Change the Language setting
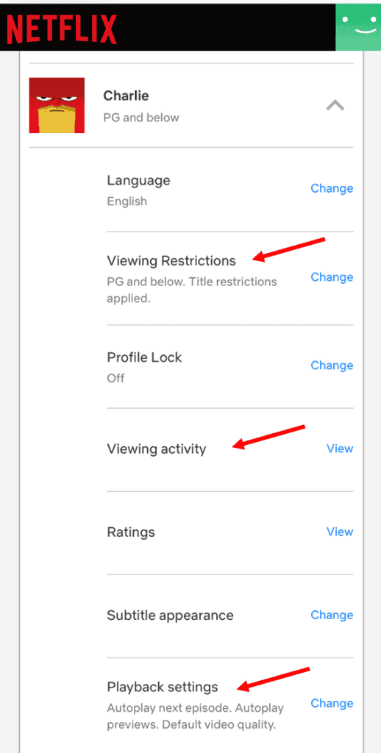Screen dimensions: 381x753 tap(332, 188)
